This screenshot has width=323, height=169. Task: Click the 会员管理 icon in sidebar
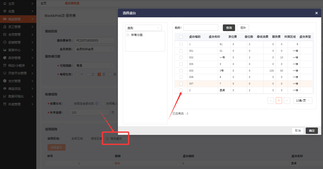pyautogui.click(x=5, y=34)
